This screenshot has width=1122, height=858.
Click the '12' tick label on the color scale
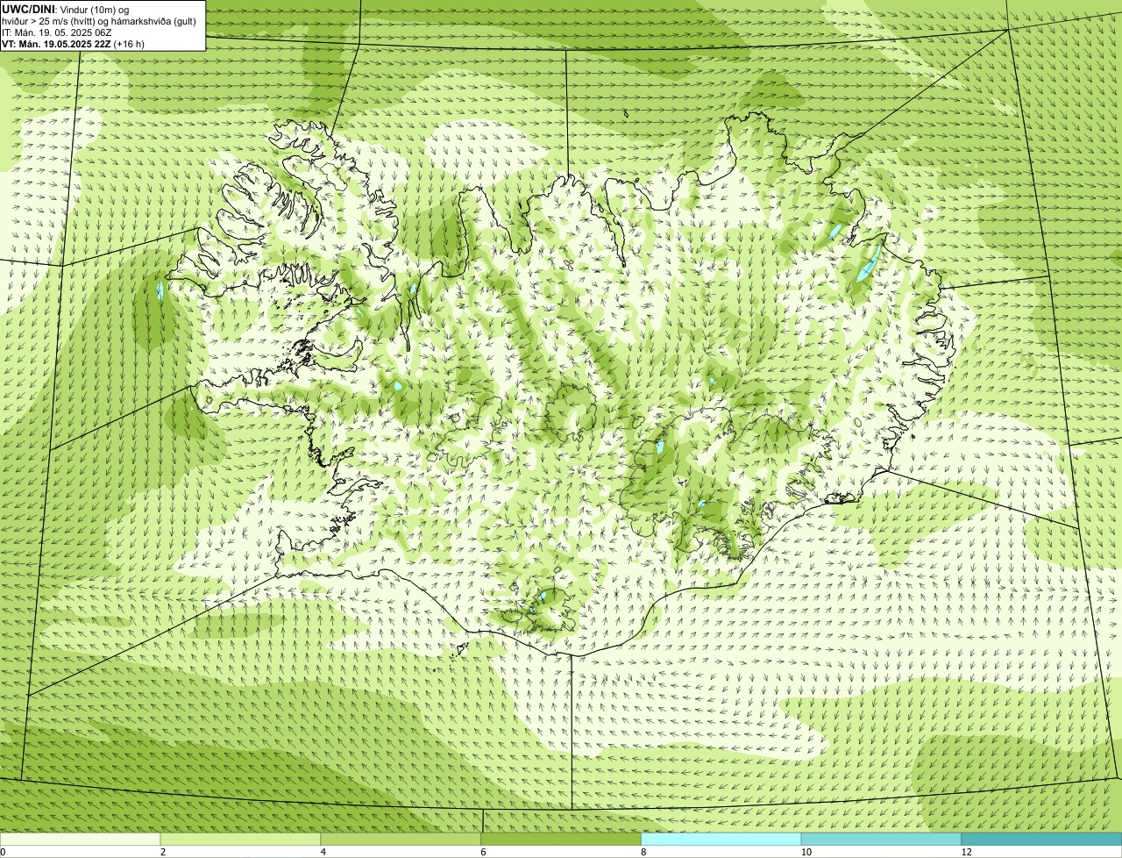pyautogui.click(x=966, y=852)
